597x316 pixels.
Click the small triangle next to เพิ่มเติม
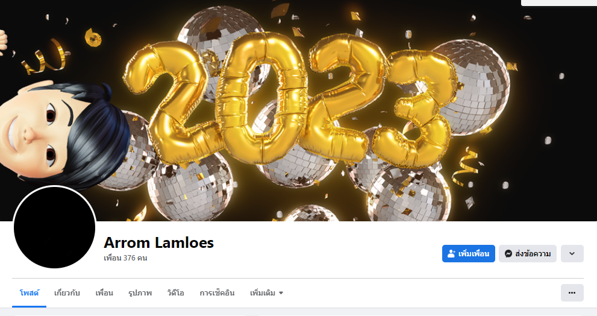281,293
